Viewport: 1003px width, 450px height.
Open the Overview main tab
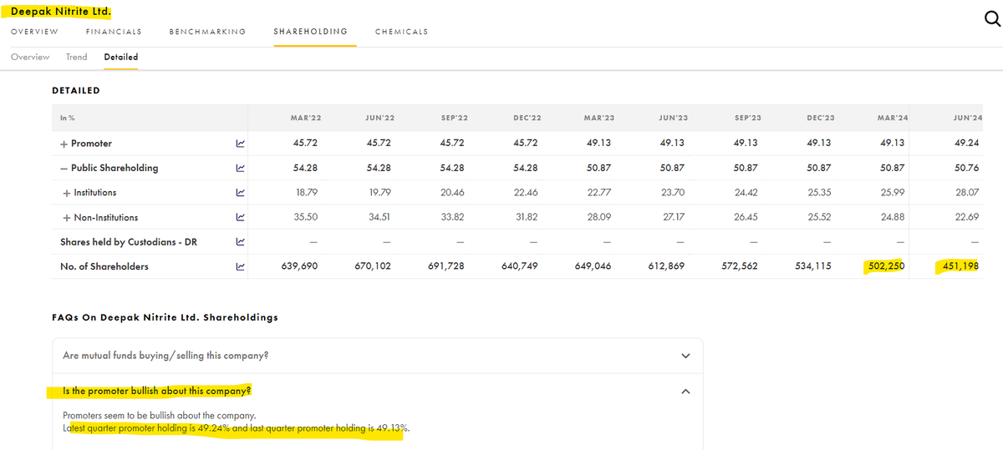[x=34, y=32]
